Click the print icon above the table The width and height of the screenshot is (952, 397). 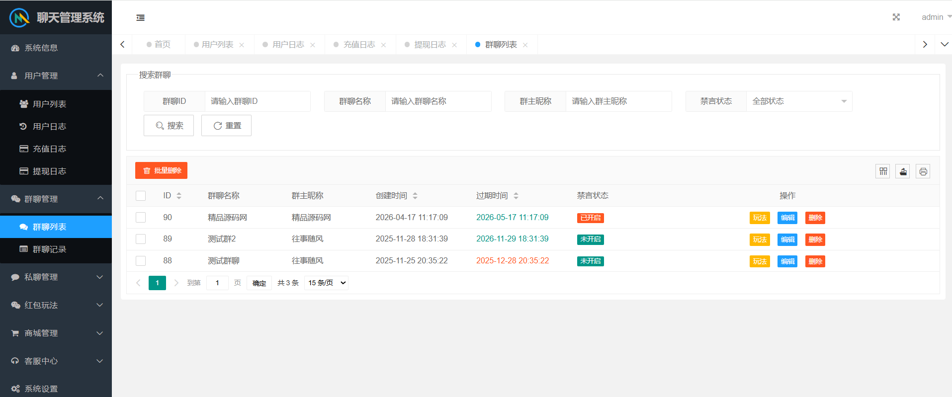tap(923, 171)
